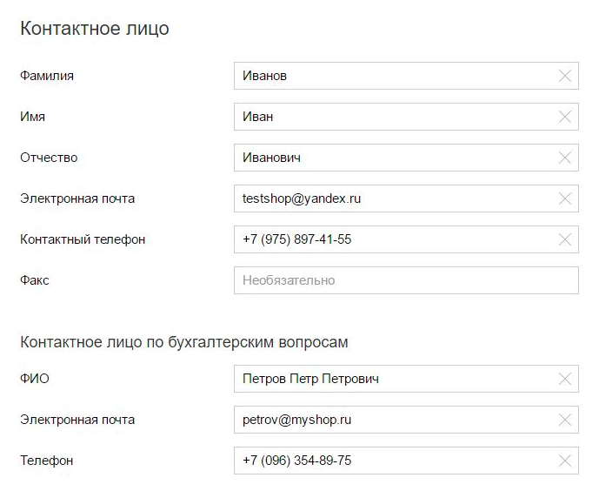Screen dimensions: 599x498
Task: Focus the Имя input containing Иван
Action: pyautogui.click(x=391, y=117)
